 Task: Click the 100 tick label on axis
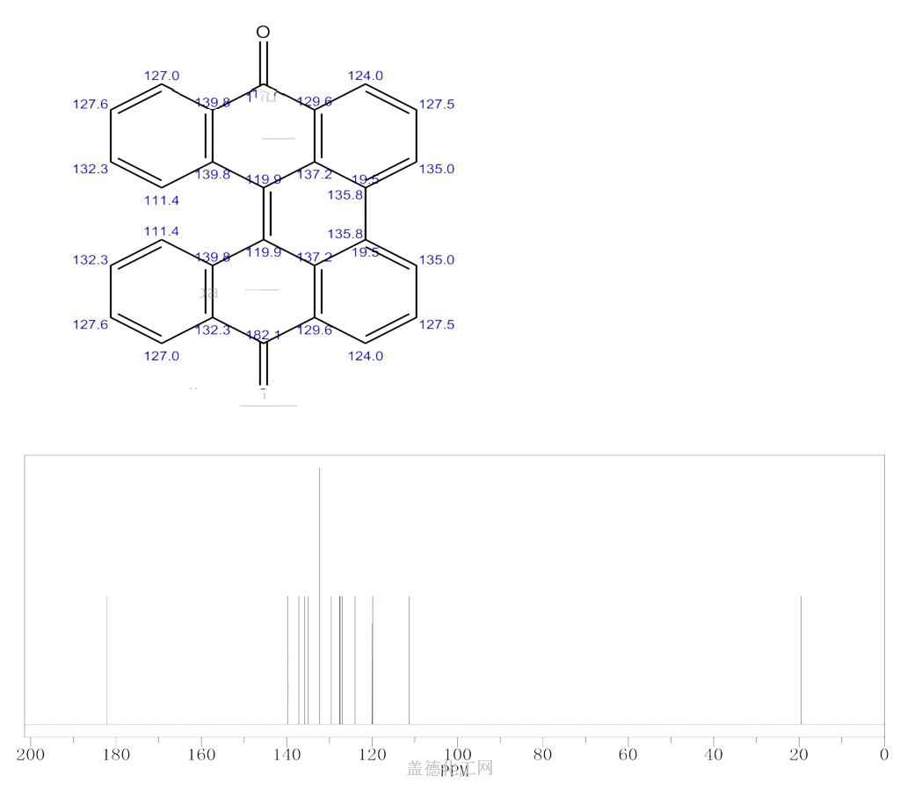tap(457, 754)
